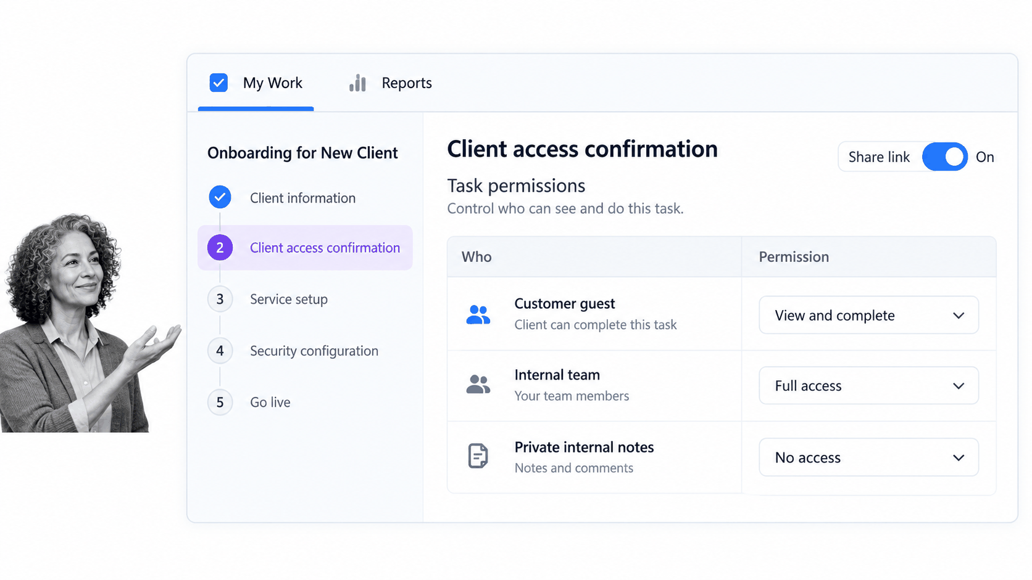This screenshot has width=1032, height=580.
Task: Click the gray people icon for Internal team
Action: click(478, 385)
